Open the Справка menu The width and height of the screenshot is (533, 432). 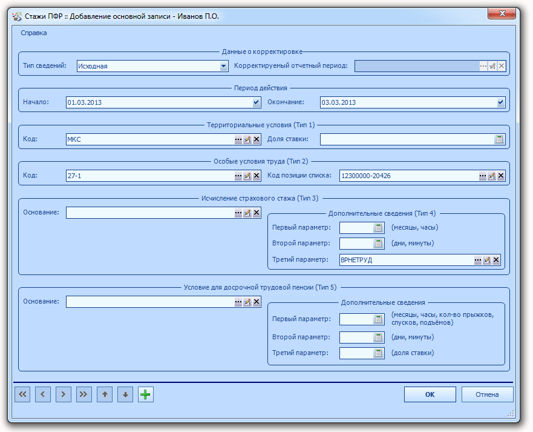34,33
